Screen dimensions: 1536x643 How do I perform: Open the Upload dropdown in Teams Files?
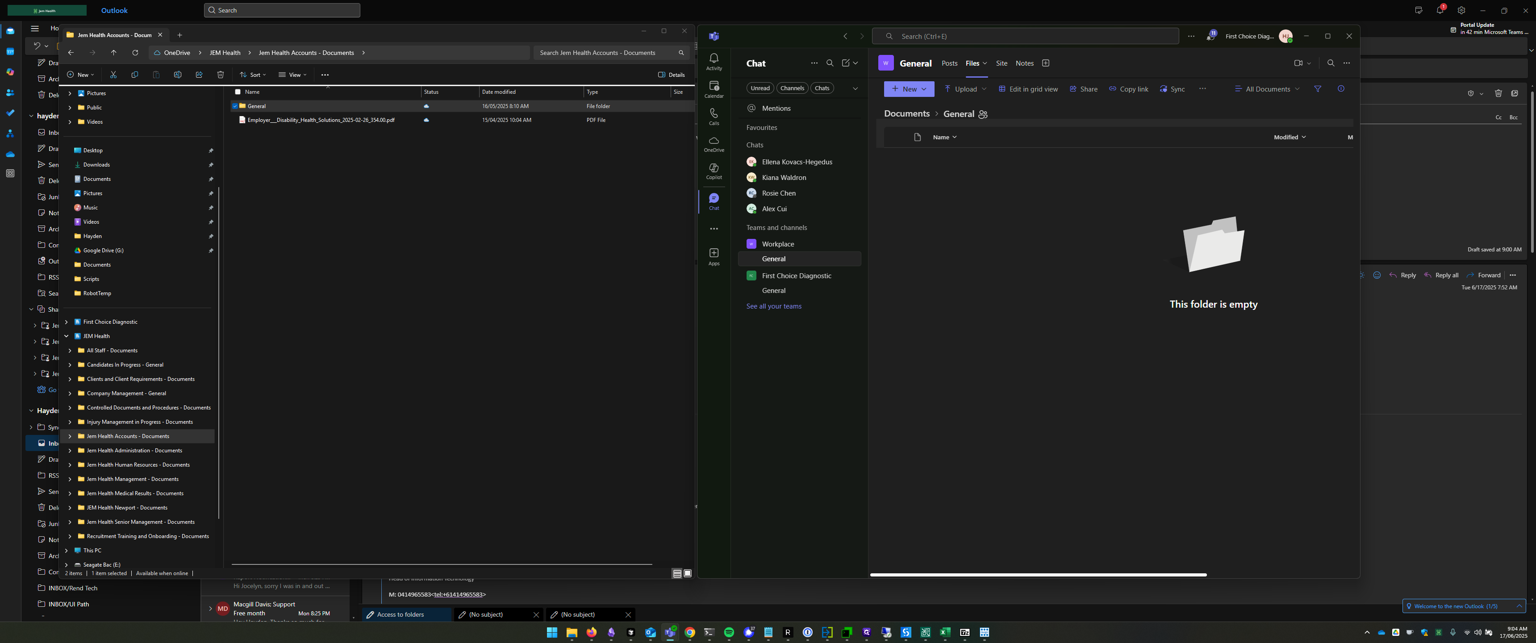click(x=965, y=89)
